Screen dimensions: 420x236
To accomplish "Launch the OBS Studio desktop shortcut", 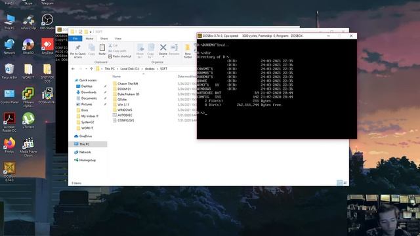I will pyautogui.click(x=47, y=22).
